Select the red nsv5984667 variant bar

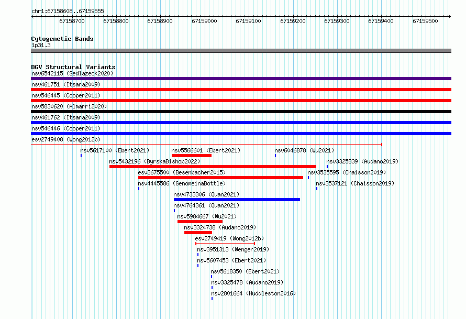(x=200, y=222)
